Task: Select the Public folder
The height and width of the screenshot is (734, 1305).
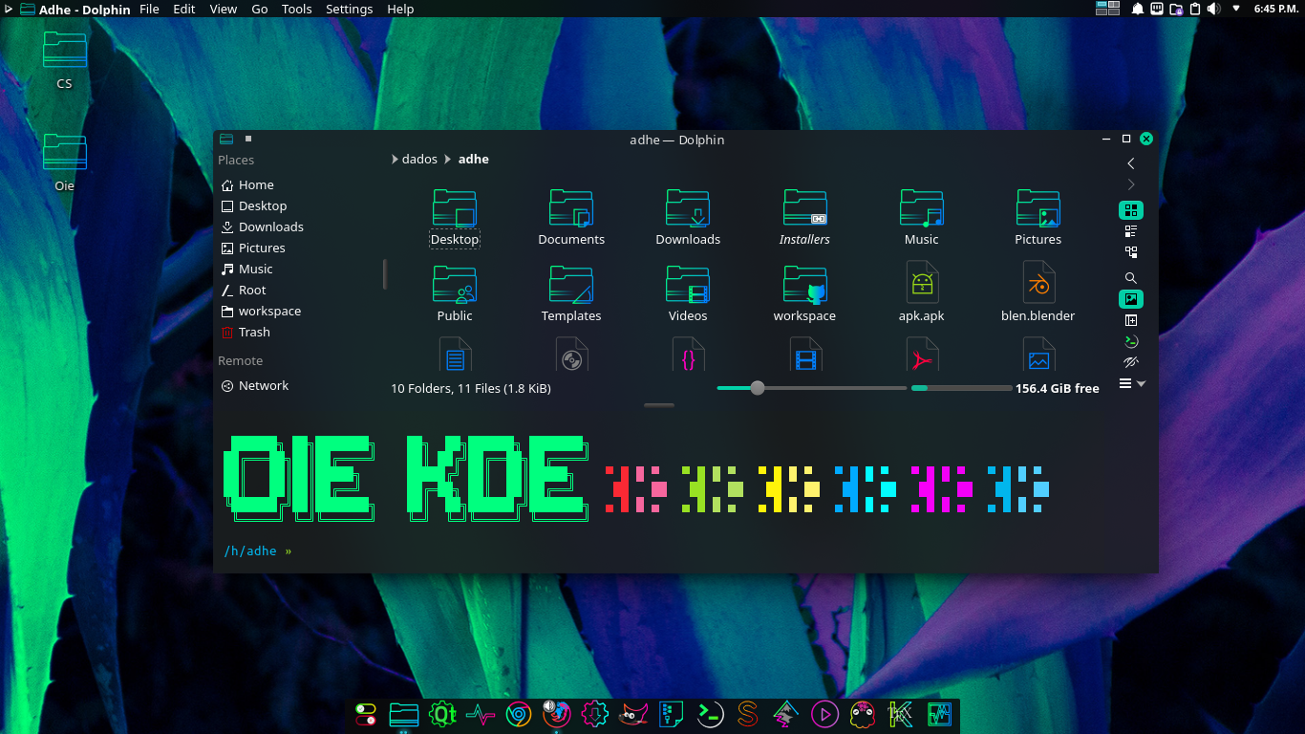Action: (455, 294)
